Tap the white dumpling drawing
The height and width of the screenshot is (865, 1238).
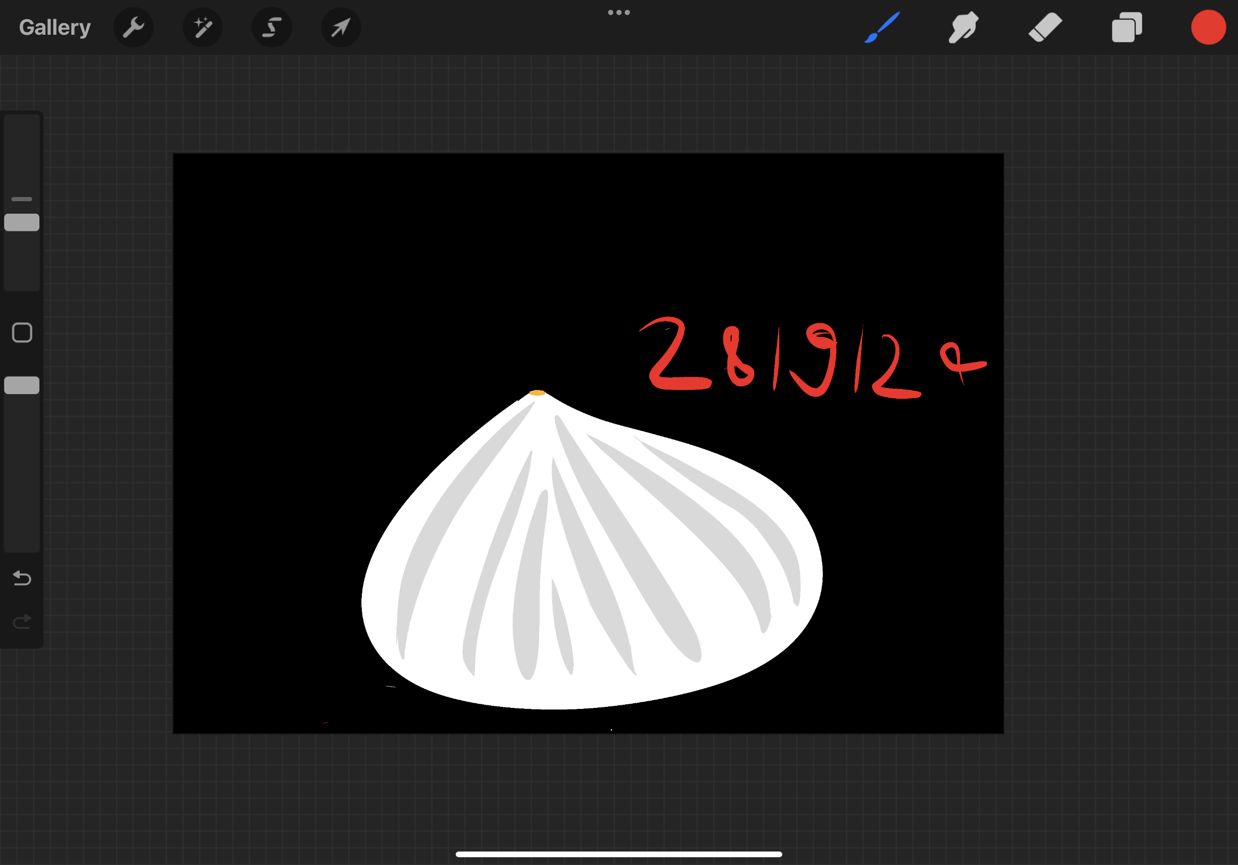point(593,566)
